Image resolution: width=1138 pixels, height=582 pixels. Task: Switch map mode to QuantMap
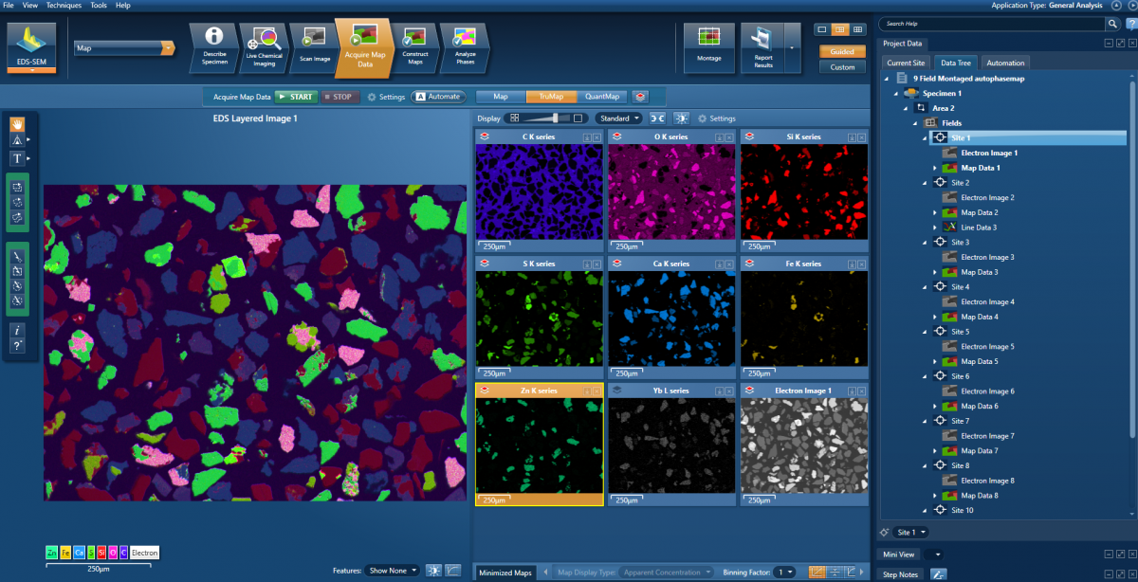point(602,97)
